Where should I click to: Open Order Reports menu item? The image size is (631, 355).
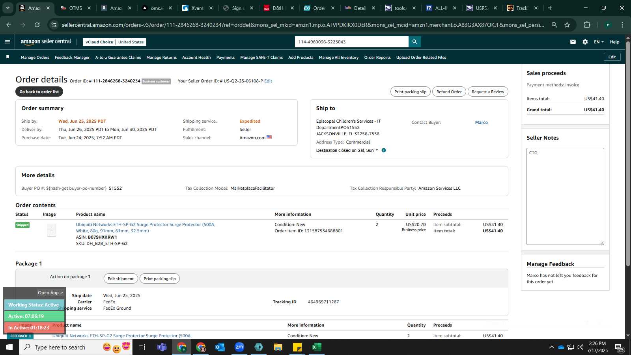click(377, 57)
